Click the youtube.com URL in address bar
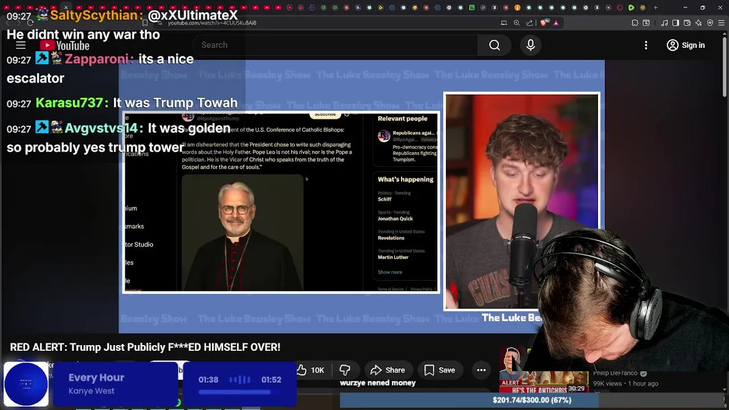 pyautogui.click(x=212, y=23)
